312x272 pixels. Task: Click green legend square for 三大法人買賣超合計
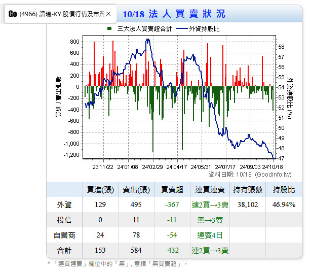coord(109,28)
